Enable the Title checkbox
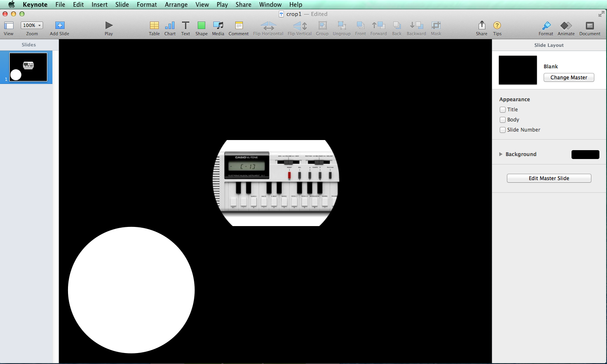This screenshot has height=364, width=607. [503, 109]
